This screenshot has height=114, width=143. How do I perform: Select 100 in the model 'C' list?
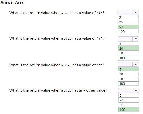128,84
